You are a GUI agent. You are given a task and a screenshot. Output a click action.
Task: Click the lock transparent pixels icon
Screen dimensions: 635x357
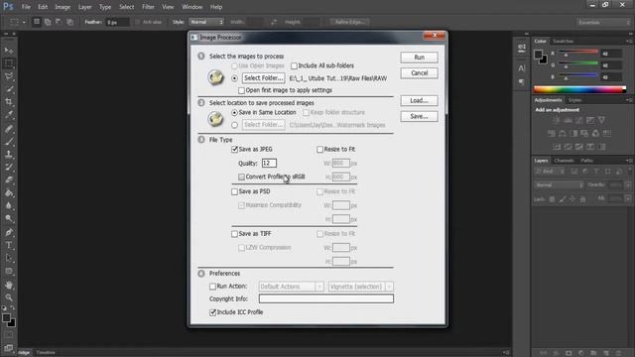(x=552, y=199)
